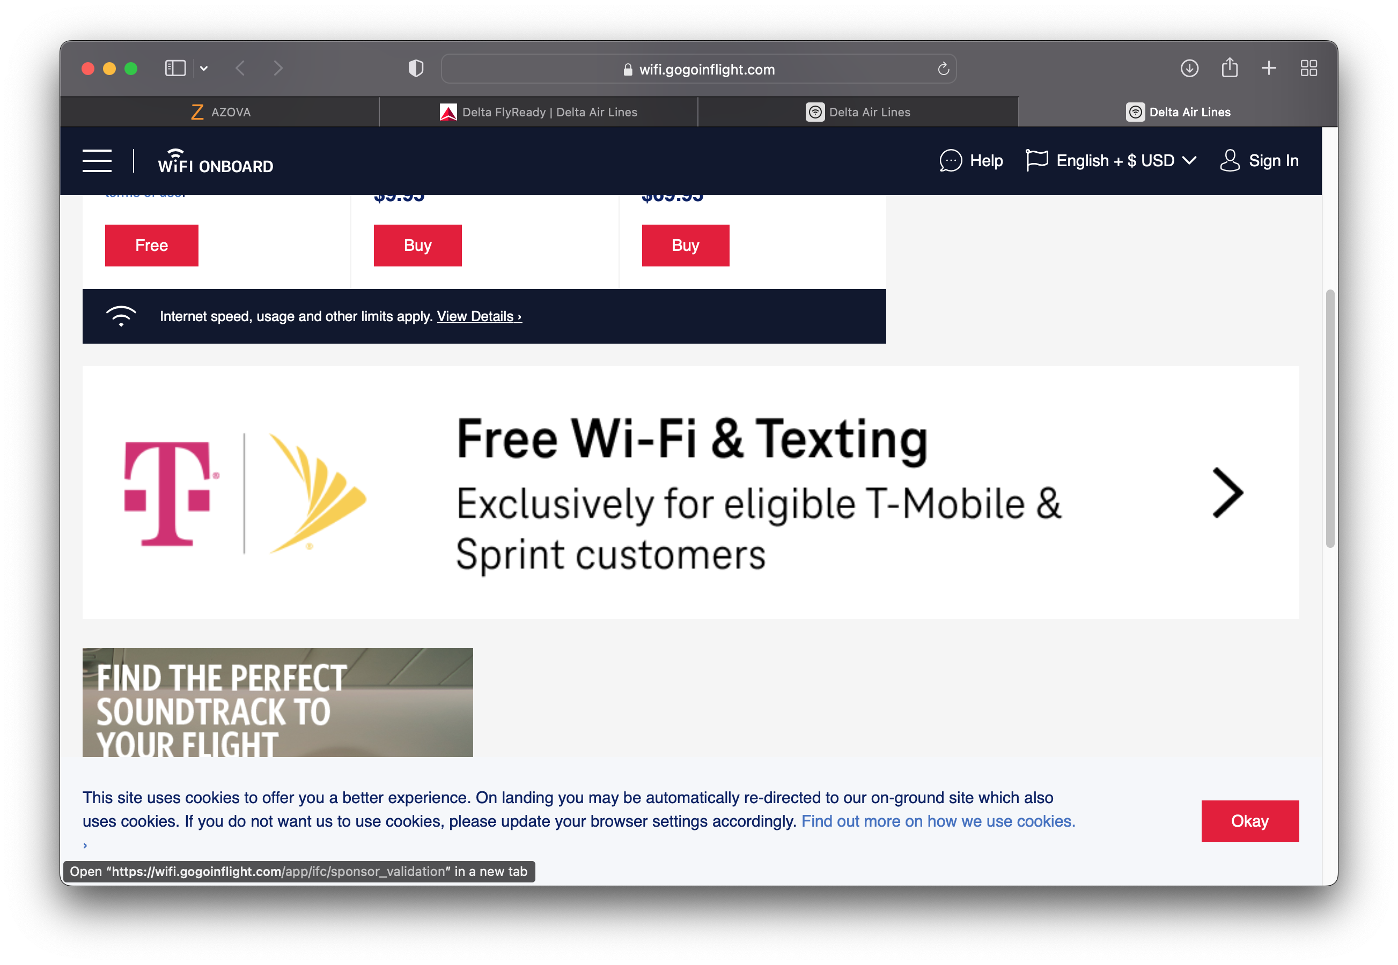Open the sidebar options dropdown arrow
This screenshot has width=1398, height=965.
click(204, 68)
